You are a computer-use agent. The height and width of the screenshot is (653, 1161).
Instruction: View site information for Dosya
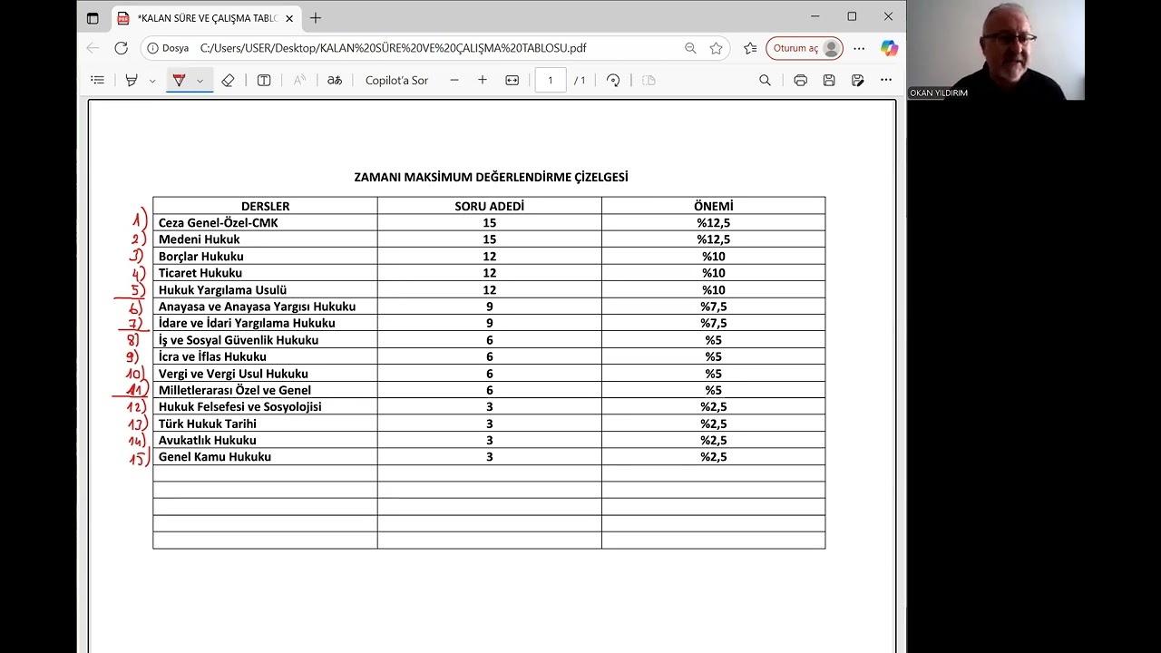tap(169, 48)
